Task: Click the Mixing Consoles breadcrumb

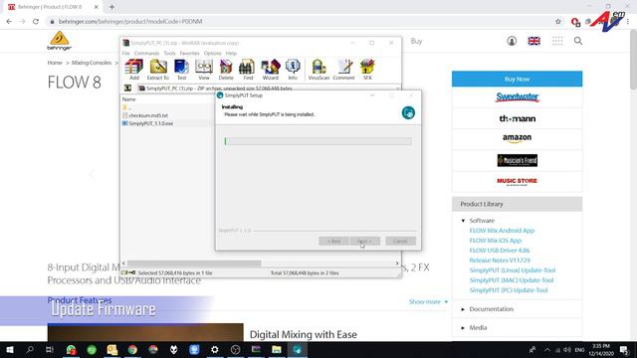Action: [92, 63]
